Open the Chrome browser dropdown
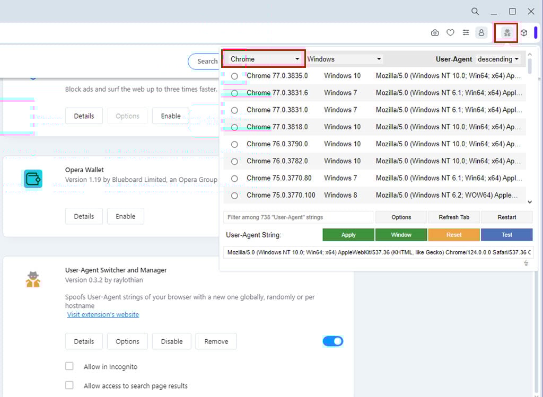543x397 pixels. point(265,59)
